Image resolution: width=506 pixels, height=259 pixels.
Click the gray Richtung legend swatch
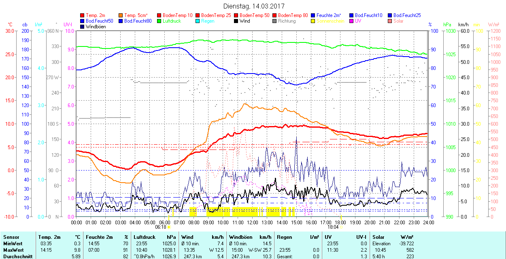[274, 21]
